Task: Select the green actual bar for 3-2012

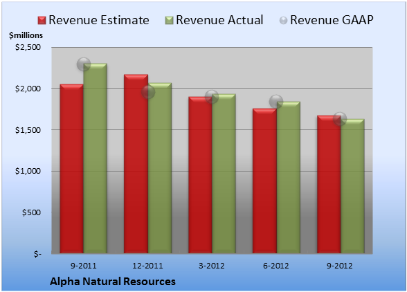Action: point(224,174)
